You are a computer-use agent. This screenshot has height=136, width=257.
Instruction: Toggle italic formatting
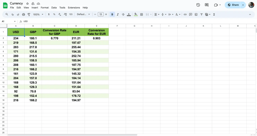coord(118,15)
